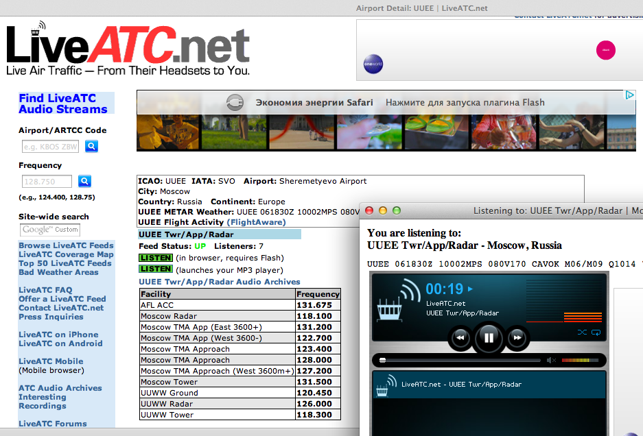Open LiveATC on Android link
This screenshot has height=436, width=643.
point(60,344)
